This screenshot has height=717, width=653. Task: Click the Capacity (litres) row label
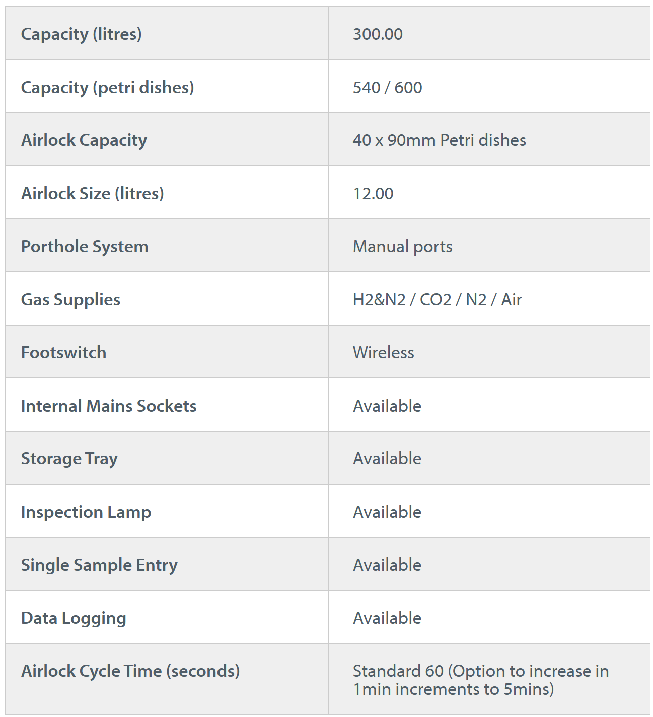point(81,34)
